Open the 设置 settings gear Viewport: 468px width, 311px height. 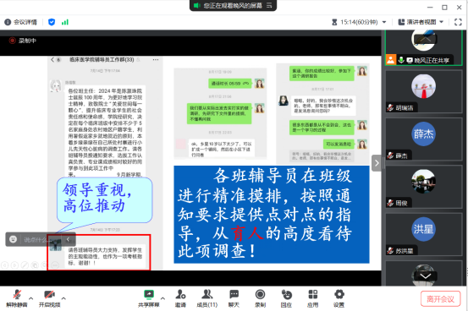339,298
